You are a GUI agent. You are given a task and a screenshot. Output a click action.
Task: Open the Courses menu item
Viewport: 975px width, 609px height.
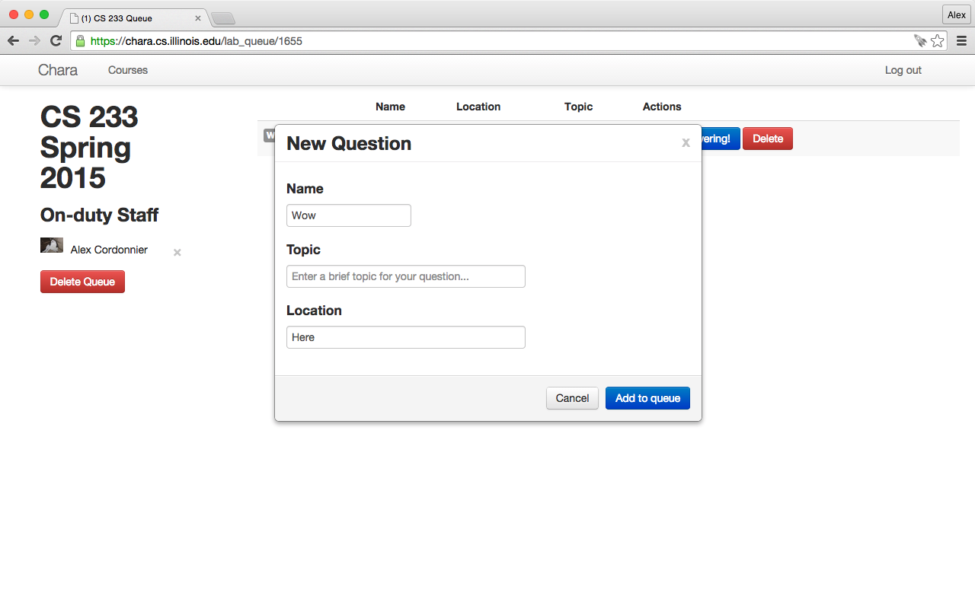(128, 70)
